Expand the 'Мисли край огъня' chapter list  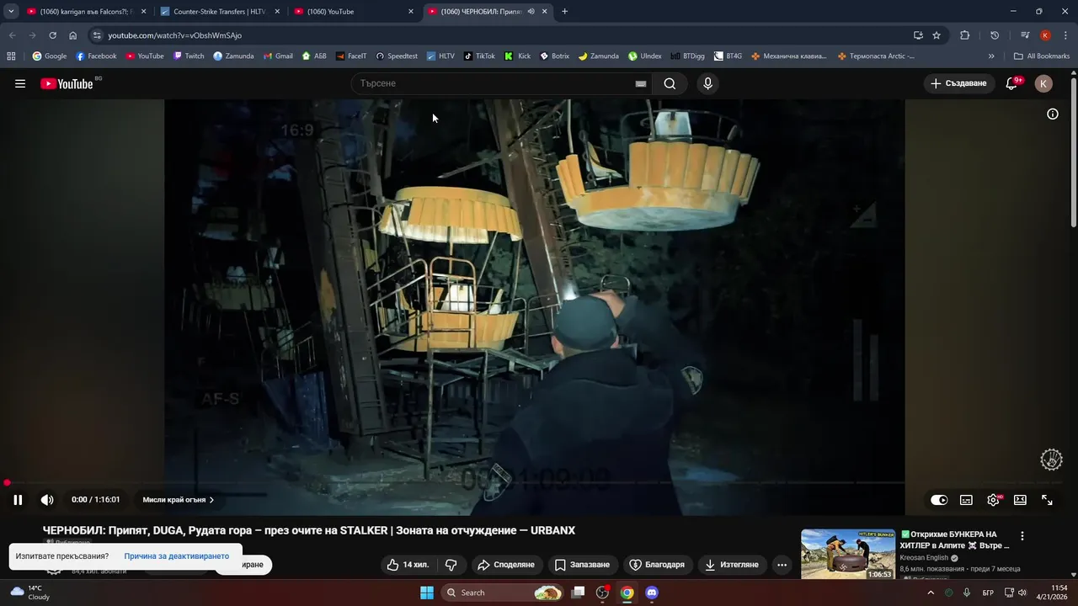179,500
